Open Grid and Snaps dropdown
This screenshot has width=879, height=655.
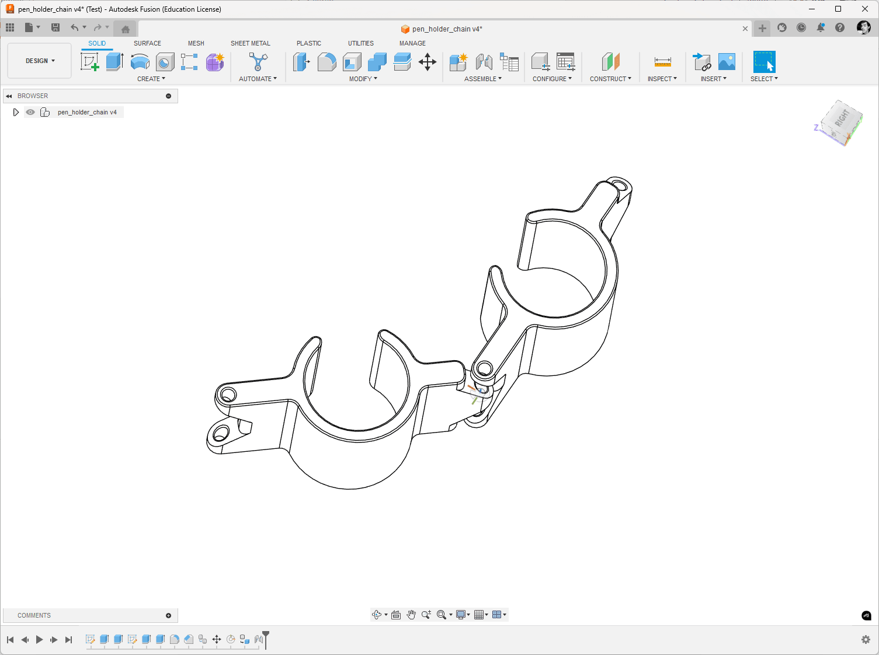[481, 615]
